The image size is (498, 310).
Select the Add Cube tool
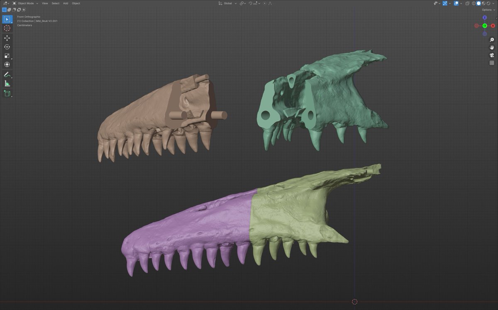(x=7, y=93)
